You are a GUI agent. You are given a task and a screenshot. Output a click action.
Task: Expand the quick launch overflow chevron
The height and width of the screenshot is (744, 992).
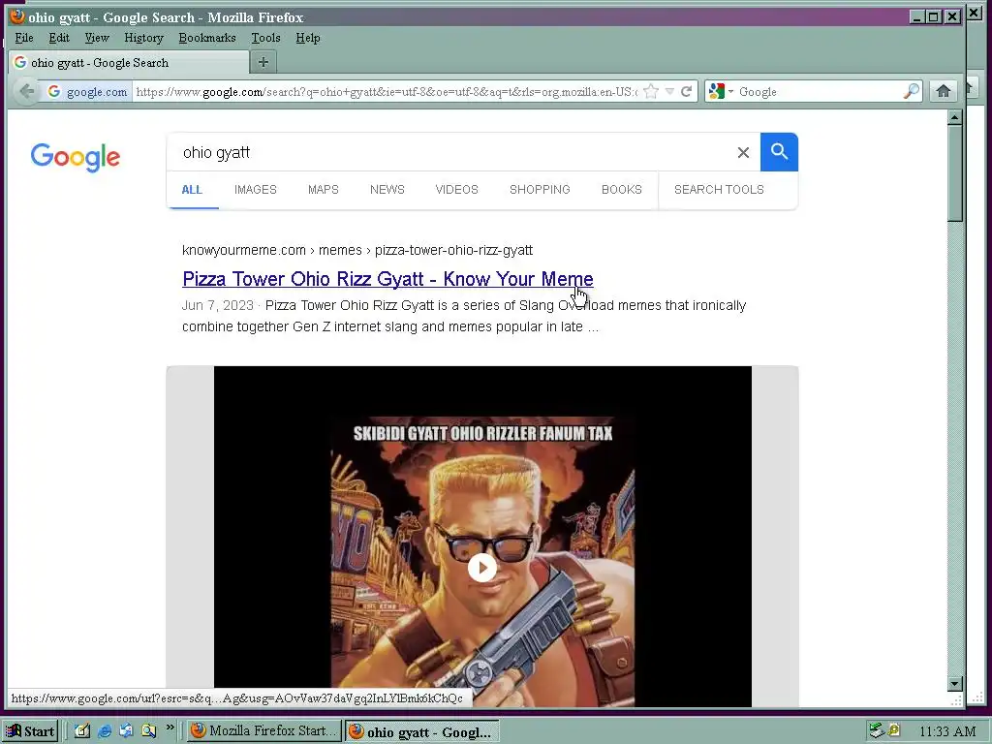coord(170,728)
